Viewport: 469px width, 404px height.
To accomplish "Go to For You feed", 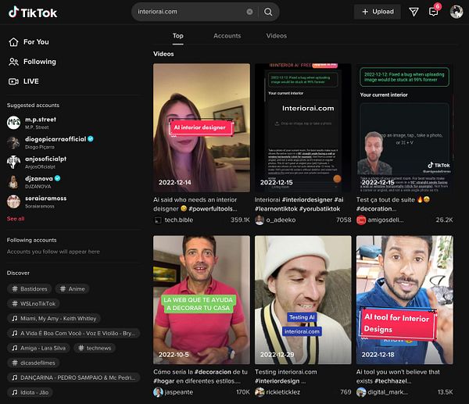I will pos(36,42).
